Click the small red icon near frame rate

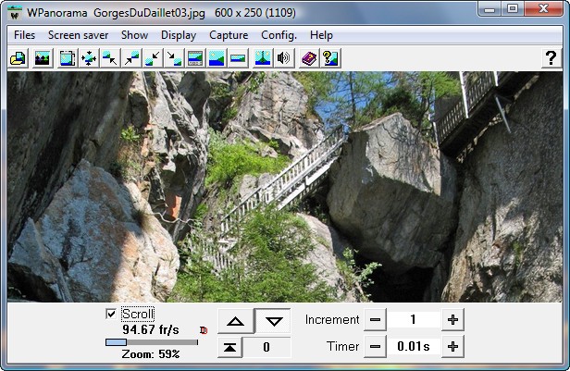coord(204,330)
